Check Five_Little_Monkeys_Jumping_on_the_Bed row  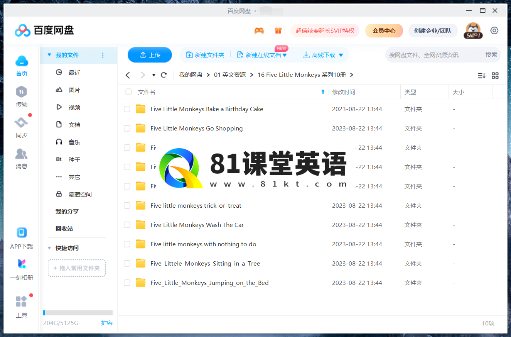pyautogui.click(x=127, y=283)
